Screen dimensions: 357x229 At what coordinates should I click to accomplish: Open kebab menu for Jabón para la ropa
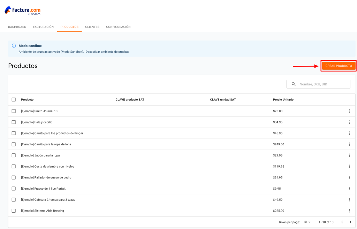pyautogui.click(x=349, y=155)
